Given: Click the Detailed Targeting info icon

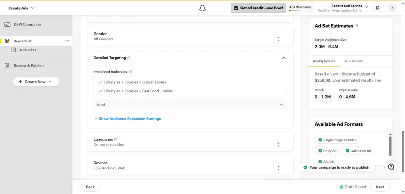Looking at the screenshot, I should [x=129, y=58].
